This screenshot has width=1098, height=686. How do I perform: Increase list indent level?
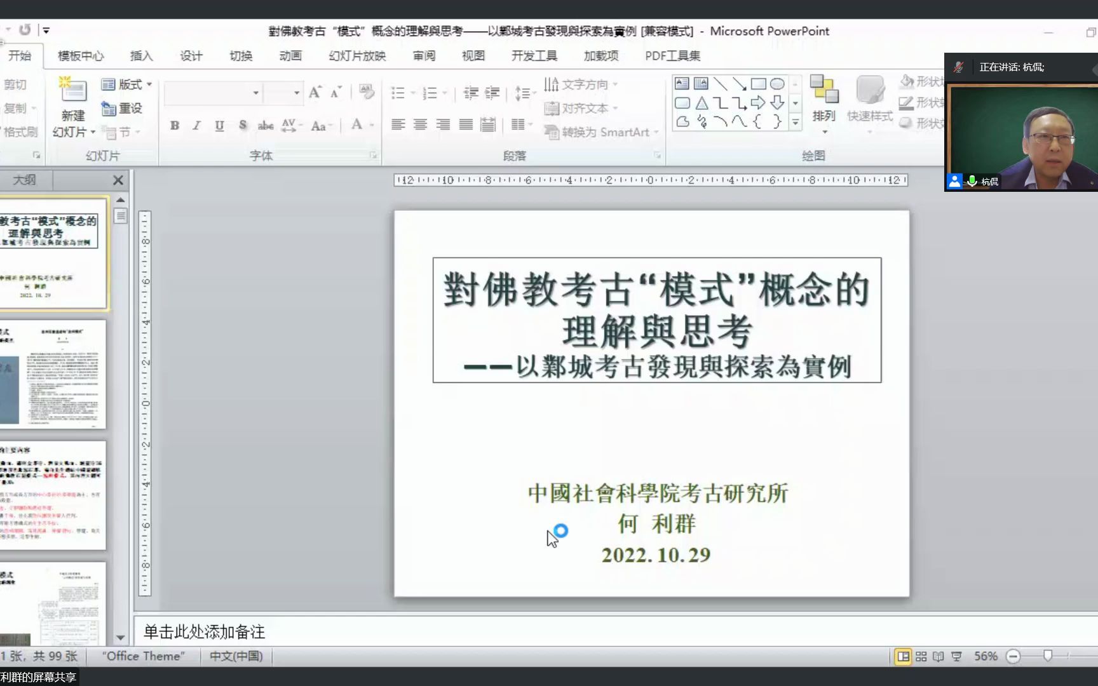coord(492,93)
